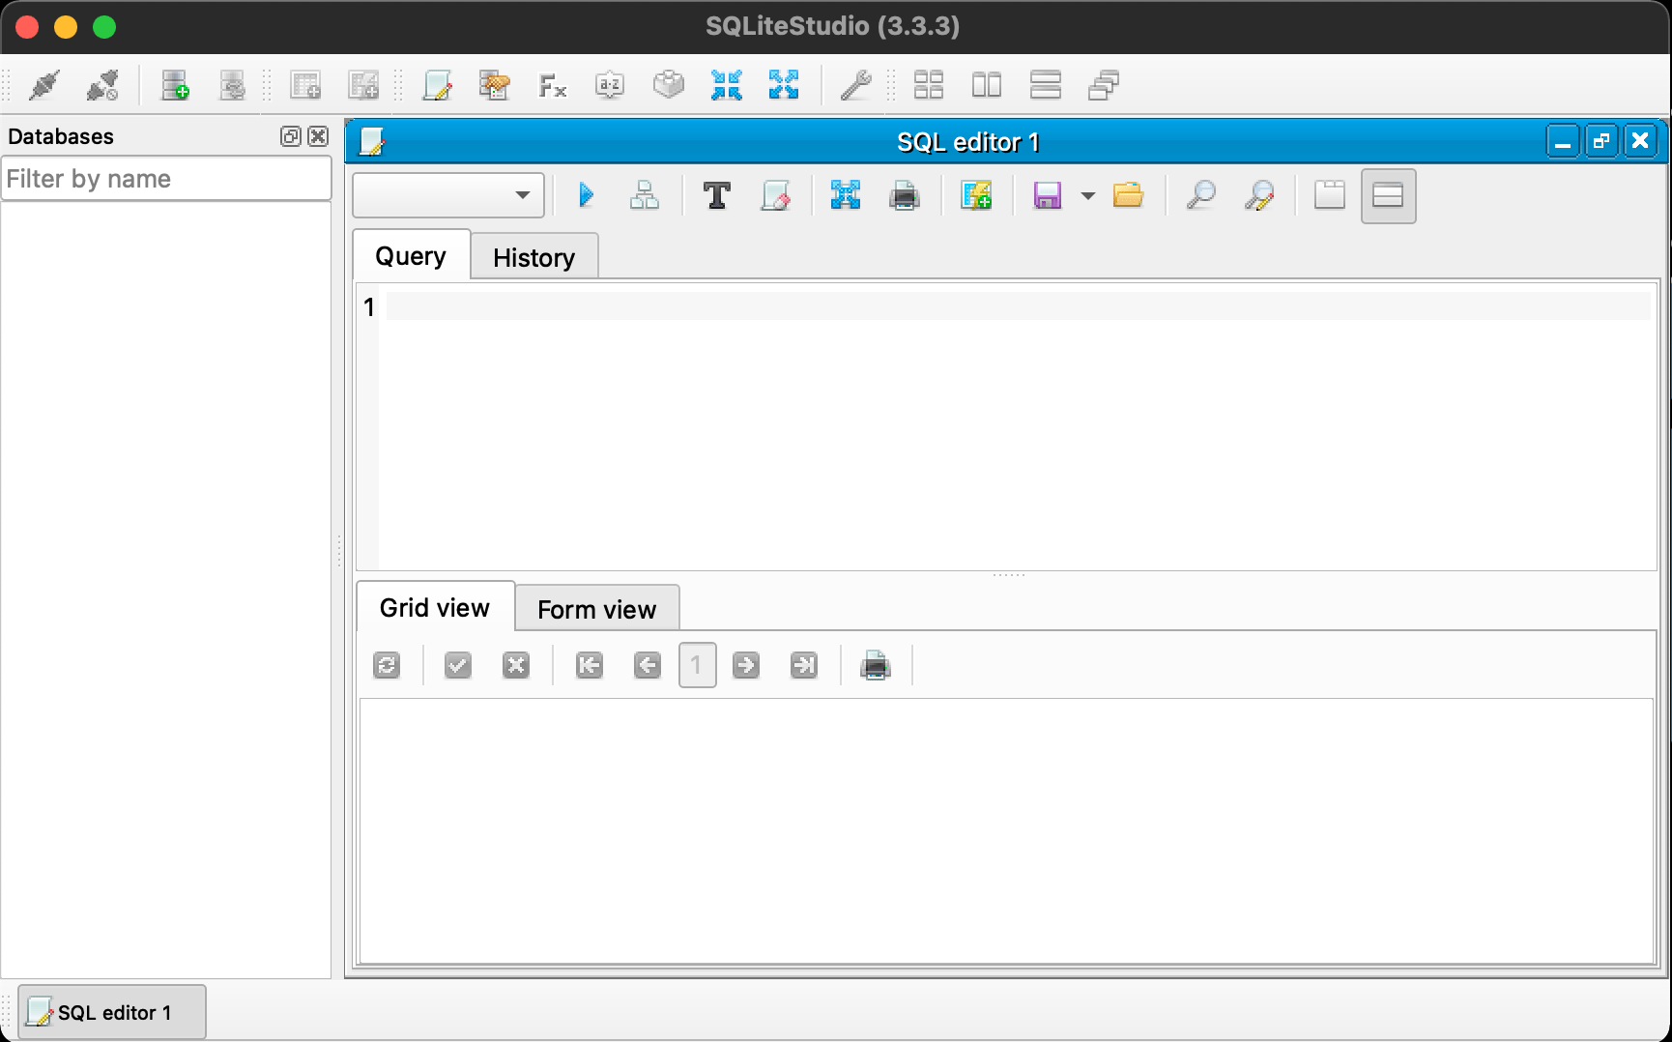Refresh the results grid data
The height and width of the screenshot is (1042, 1672).
387,665
